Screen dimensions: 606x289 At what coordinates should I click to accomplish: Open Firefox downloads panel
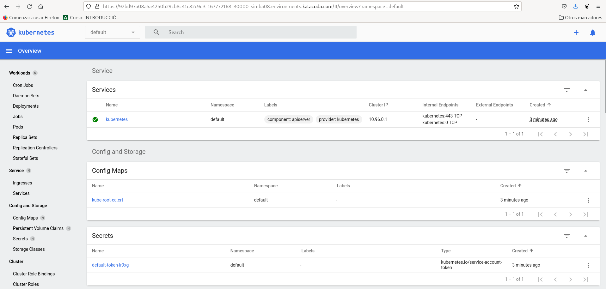tap(576, 6)
